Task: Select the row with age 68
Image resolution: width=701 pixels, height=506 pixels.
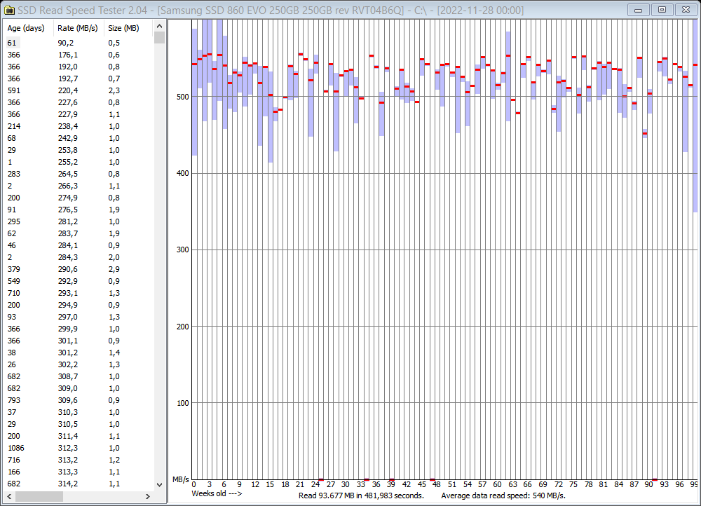Action: (x=79, y=138)
